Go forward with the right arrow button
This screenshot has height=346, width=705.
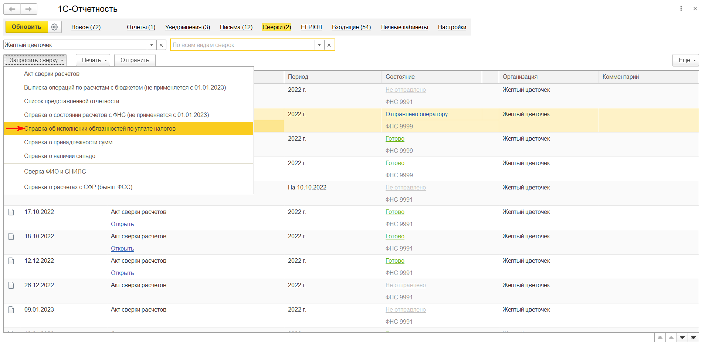pos(29,9)
